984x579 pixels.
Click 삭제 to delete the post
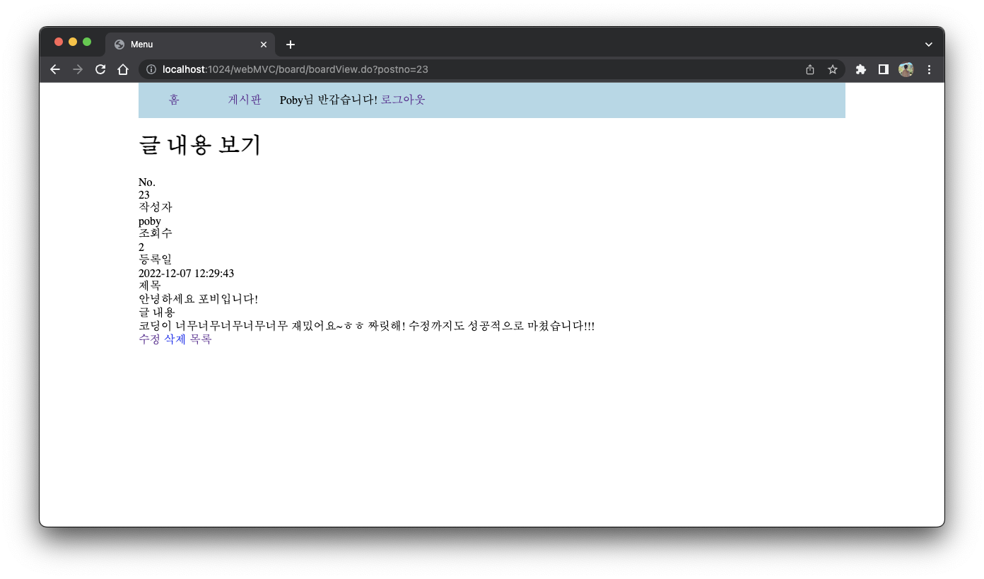coord(175,339)
